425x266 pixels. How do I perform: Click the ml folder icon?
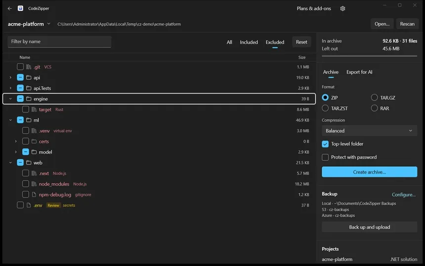click(29, 120)
